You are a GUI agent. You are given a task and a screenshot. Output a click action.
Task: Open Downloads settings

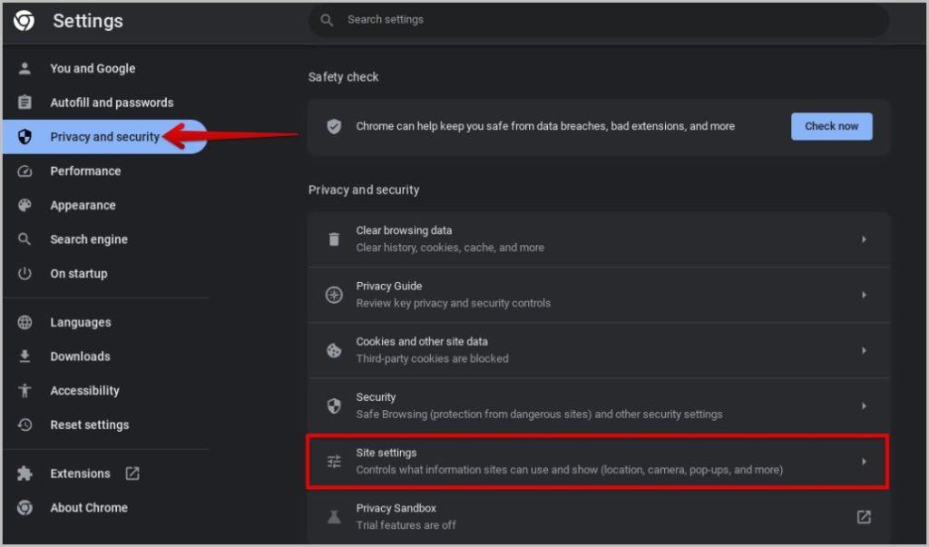pyautogui.click(x=105, y=357)
